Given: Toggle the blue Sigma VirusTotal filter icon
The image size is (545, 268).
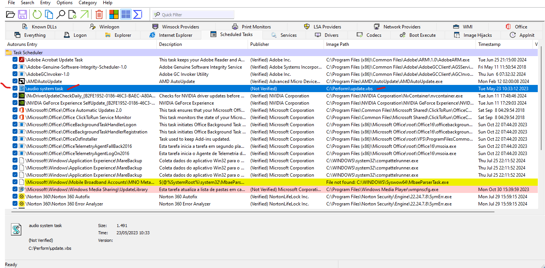Looking at the screenshot, I should [x=137, y=15].
